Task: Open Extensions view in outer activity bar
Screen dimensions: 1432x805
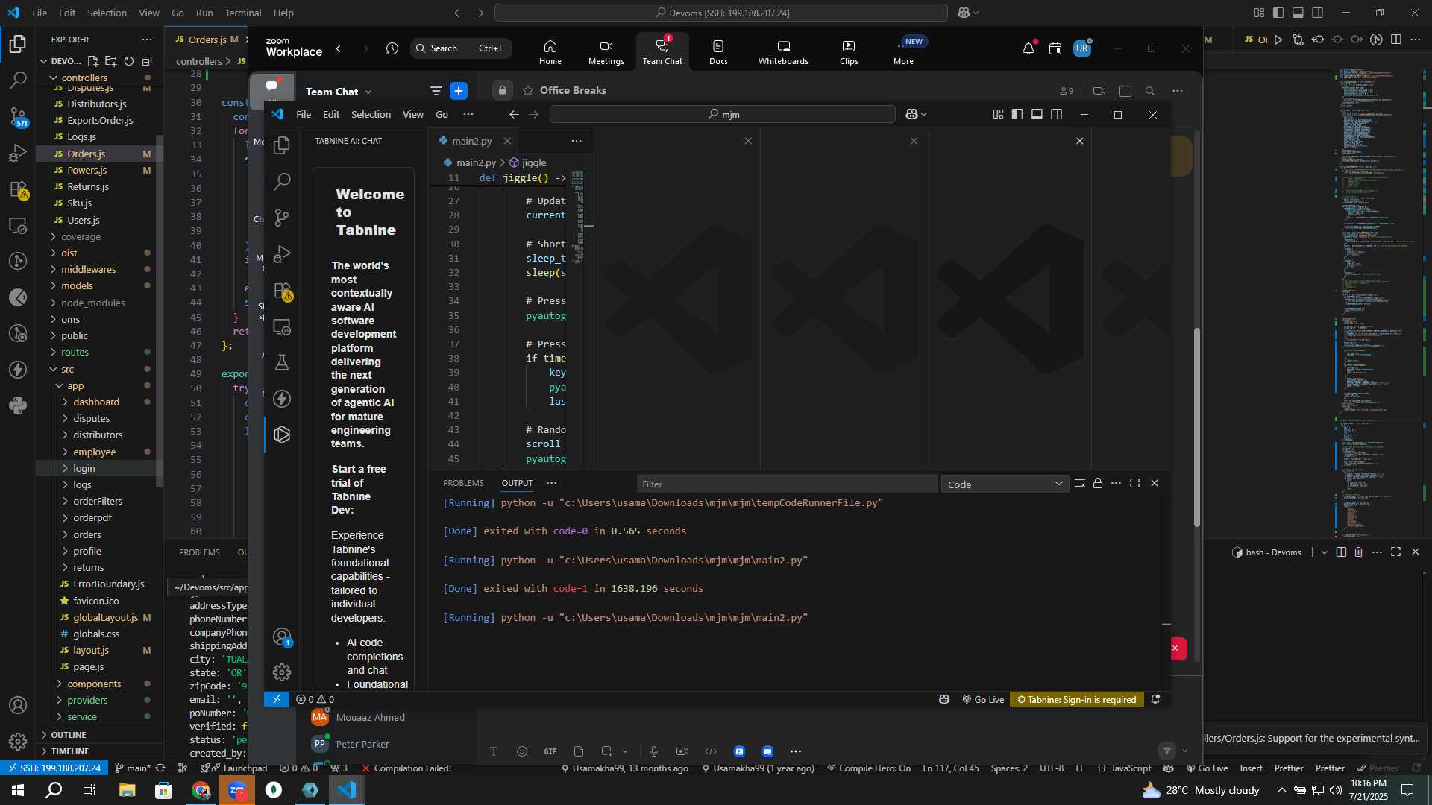Action: (x=18, y=189)
